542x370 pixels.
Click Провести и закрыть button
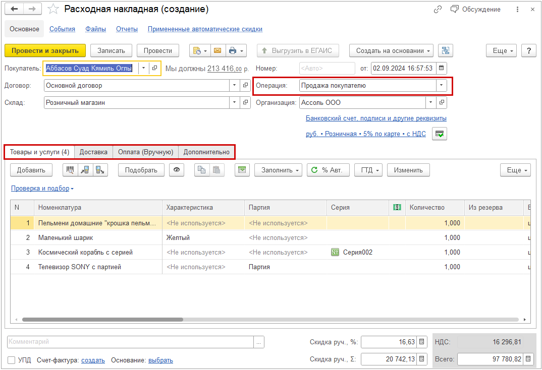45,51
